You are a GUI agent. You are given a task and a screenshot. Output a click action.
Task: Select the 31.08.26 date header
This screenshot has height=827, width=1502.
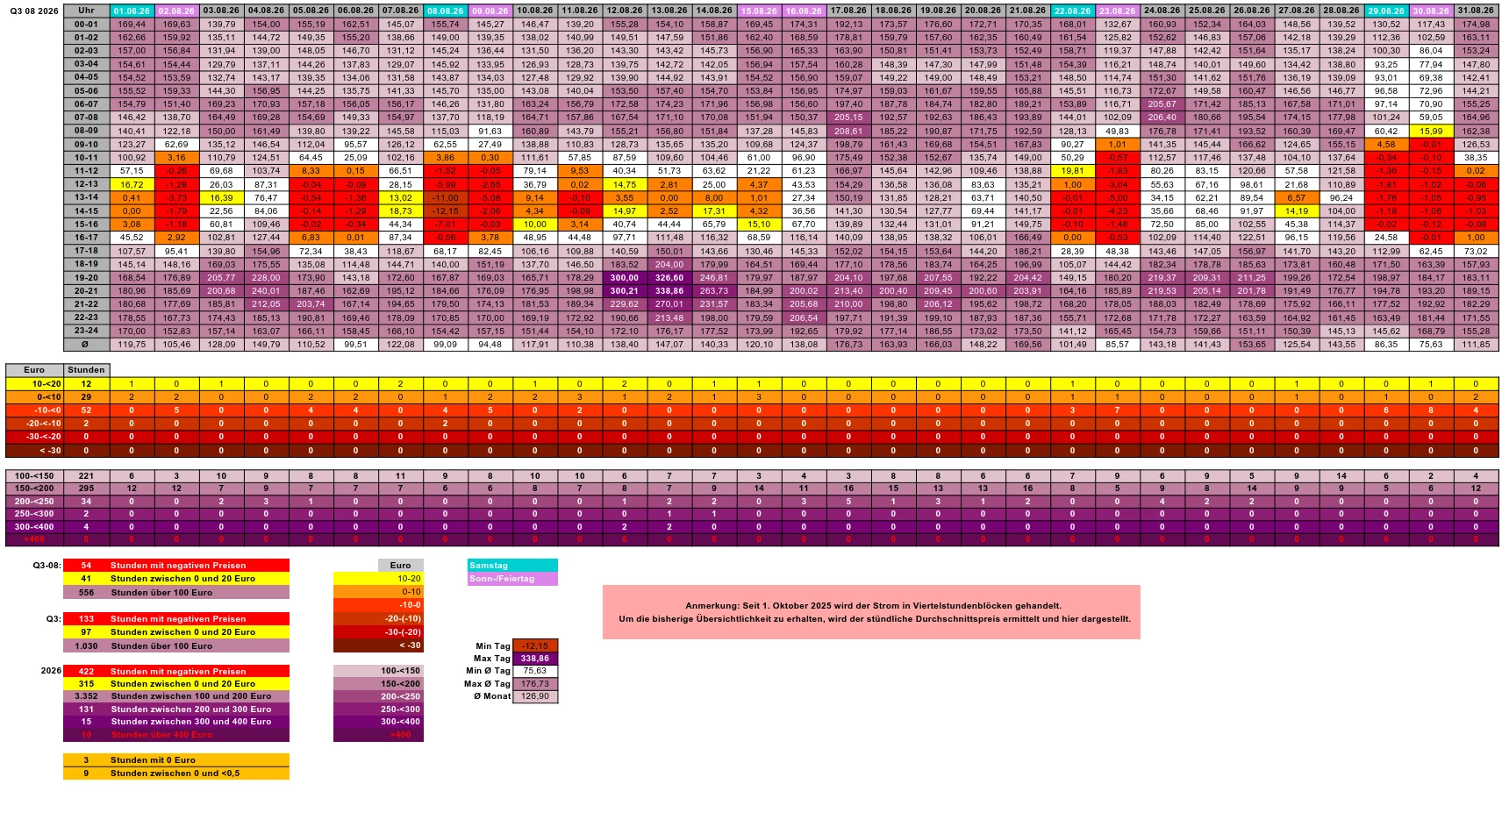coord(1476,11)
